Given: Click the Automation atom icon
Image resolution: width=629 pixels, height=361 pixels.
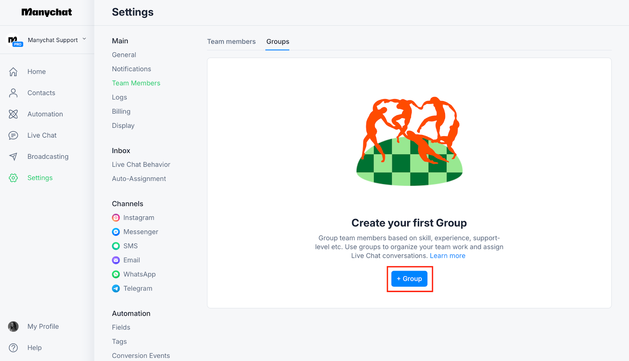Looking at the screenshot, I should 13,114.
